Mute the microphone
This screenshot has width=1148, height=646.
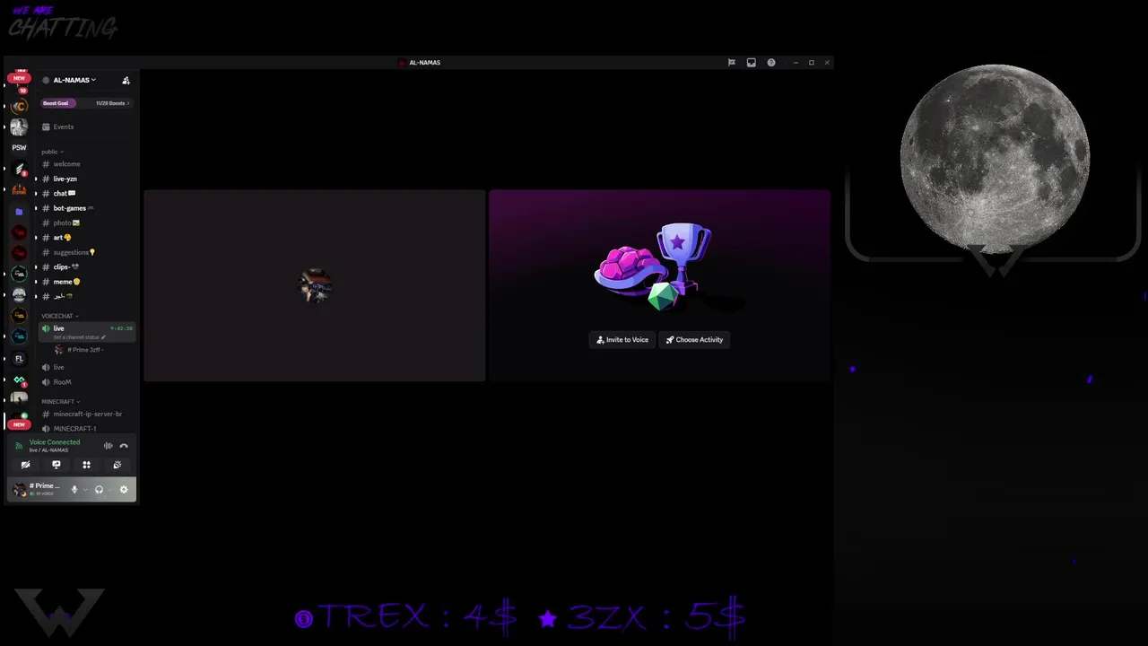[x=74, y=490]
